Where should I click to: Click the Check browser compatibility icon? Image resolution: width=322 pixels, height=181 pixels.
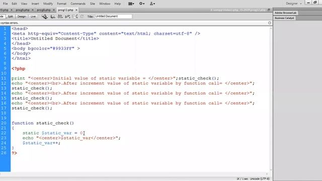(75, 17)
